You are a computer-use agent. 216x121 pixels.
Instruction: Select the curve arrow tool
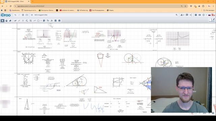pyautogui.click(x=34, y=21)
